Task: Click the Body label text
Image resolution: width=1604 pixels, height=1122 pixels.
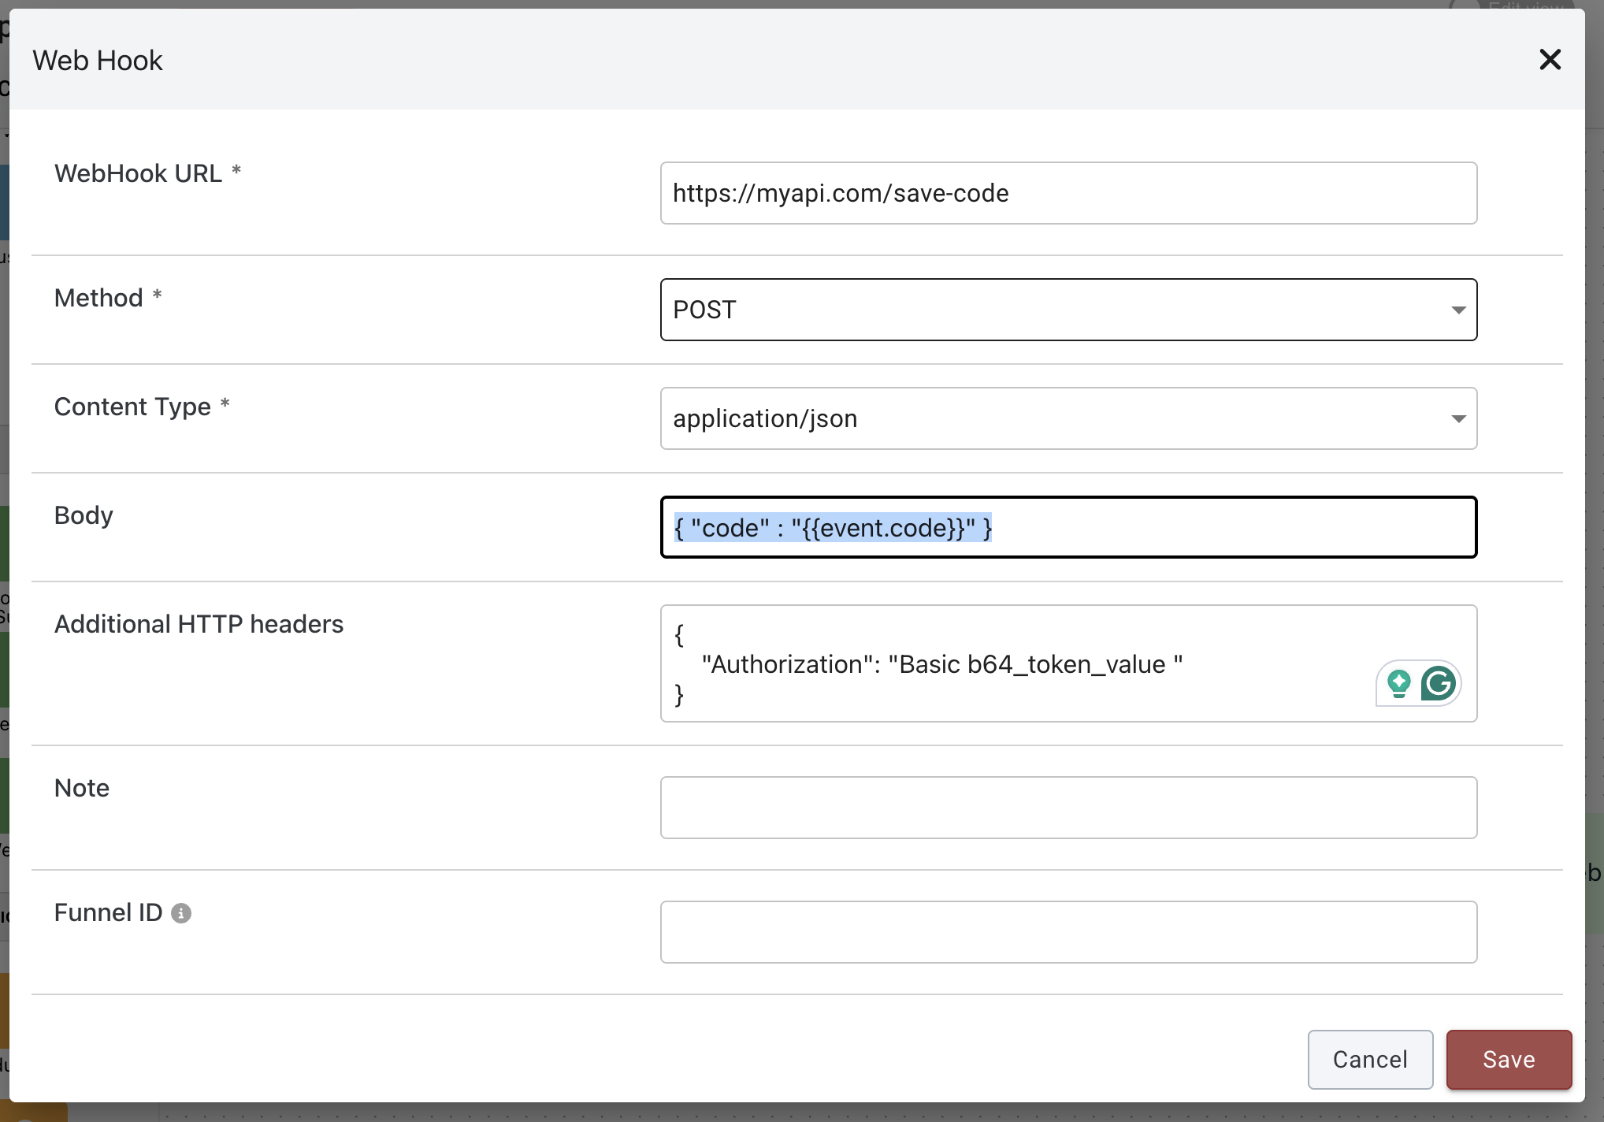Action: click(x=84, y=515)
